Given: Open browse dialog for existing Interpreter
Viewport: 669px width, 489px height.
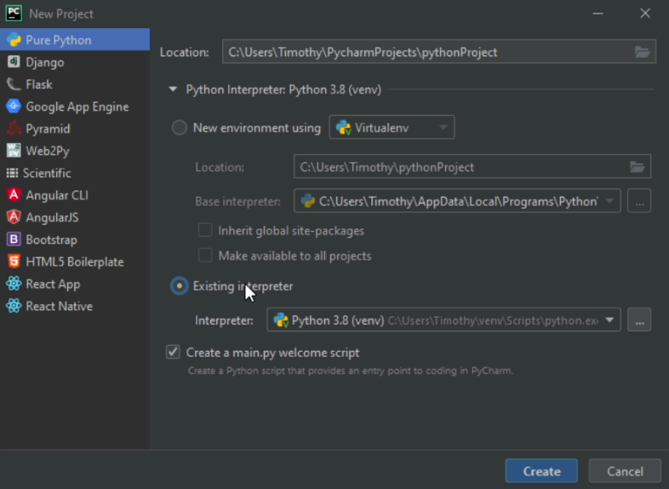Looking at the screenshot, I should [x=639, y=319].
